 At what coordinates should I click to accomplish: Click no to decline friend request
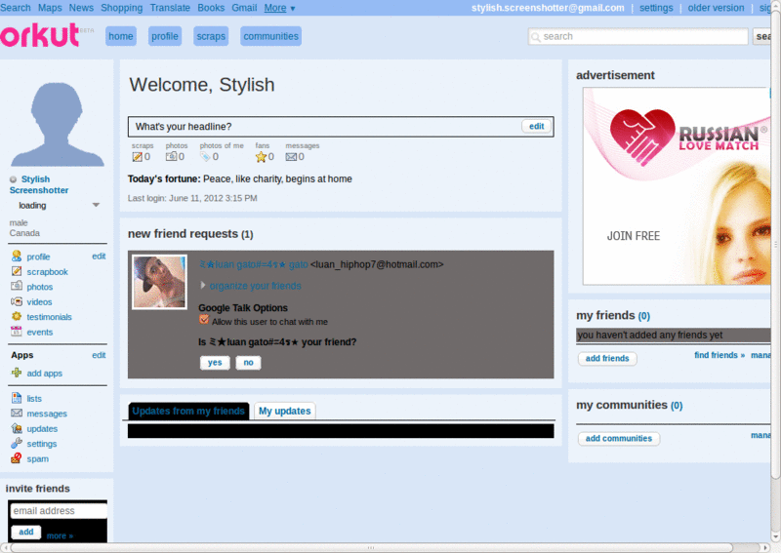(x=249, y=363)
